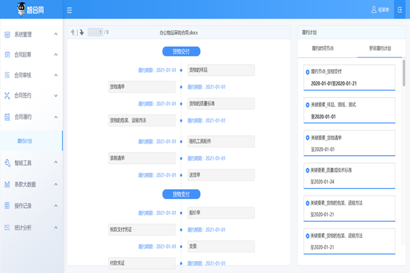Select the 履约节点_货物交付 radio button
Viewport: 410px width, 273px height.
tap(307, 72)
